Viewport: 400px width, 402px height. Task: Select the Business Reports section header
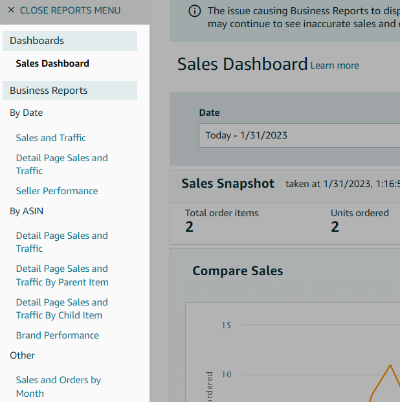click(x=70, y=91)
